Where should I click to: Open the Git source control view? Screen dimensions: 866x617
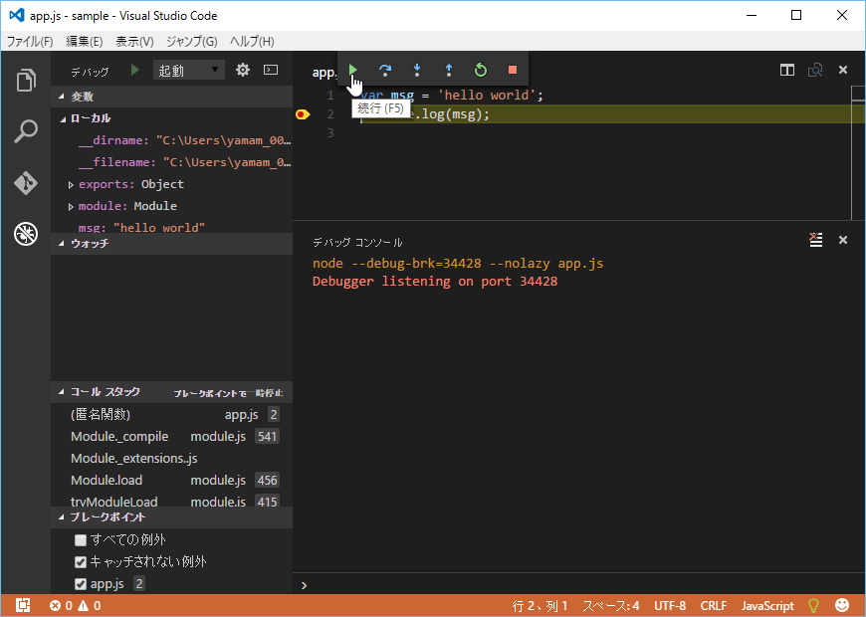[x=25, y=183]
